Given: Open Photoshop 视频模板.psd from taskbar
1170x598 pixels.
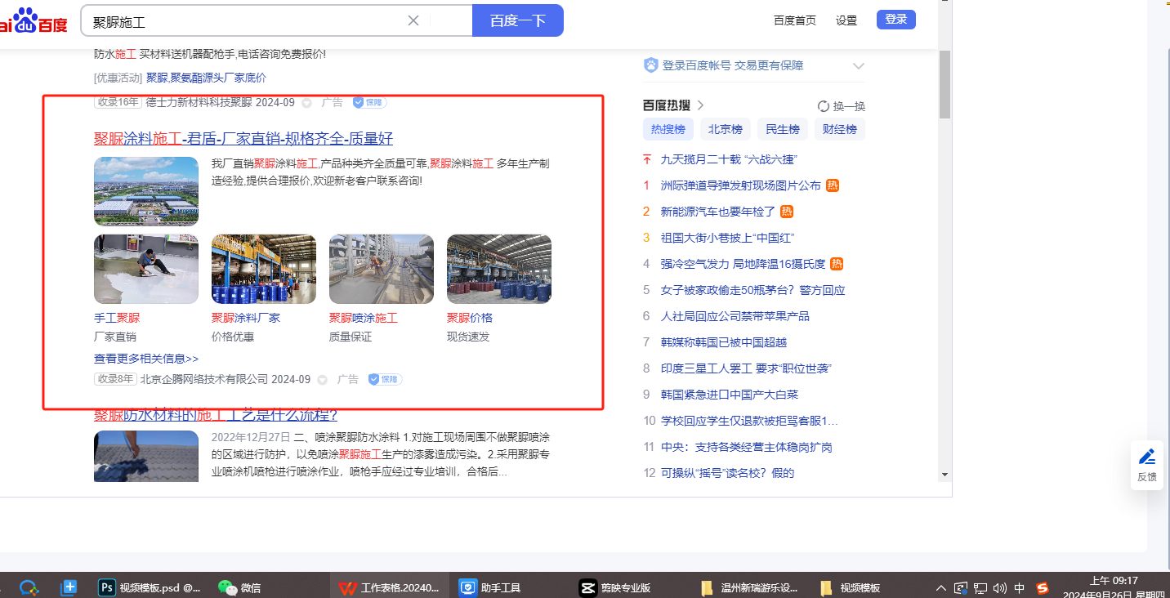Looking at the screenshot, I should point(150,587).
